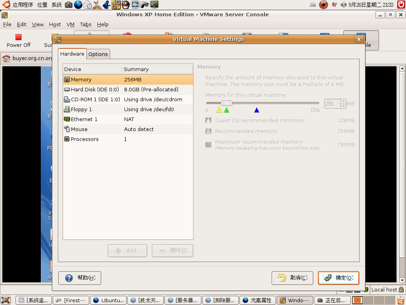Switch to the Firestarter taskbar window
Image resolution: width=406 pixels, height=305 pixels.
click(71, 300)
